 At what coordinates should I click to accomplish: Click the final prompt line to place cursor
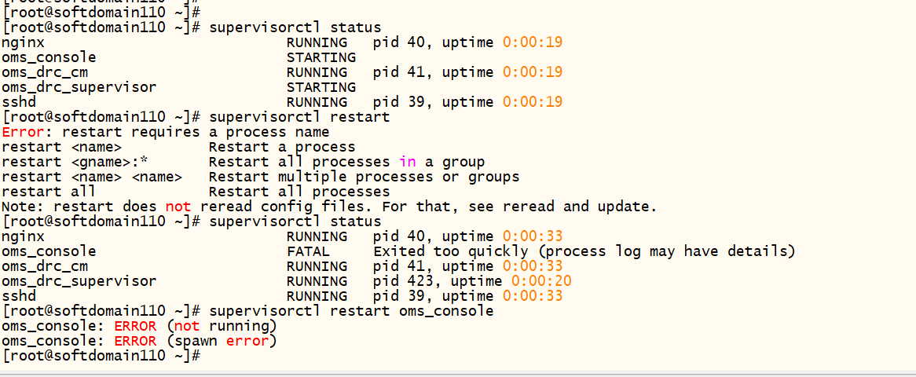pyautogui.click(x=102, y=355)
